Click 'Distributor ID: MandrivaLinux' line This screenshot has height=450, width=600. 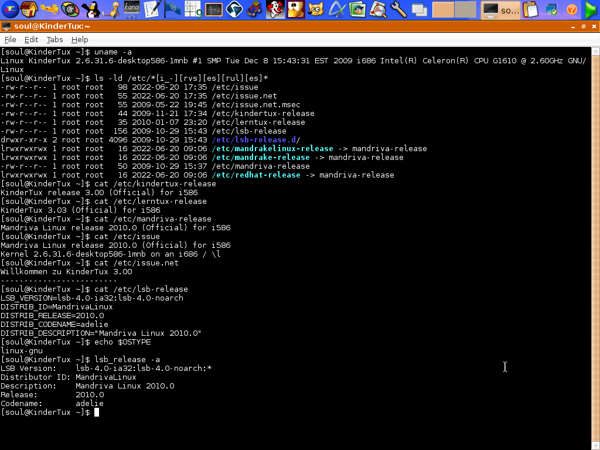coord(69,377)
